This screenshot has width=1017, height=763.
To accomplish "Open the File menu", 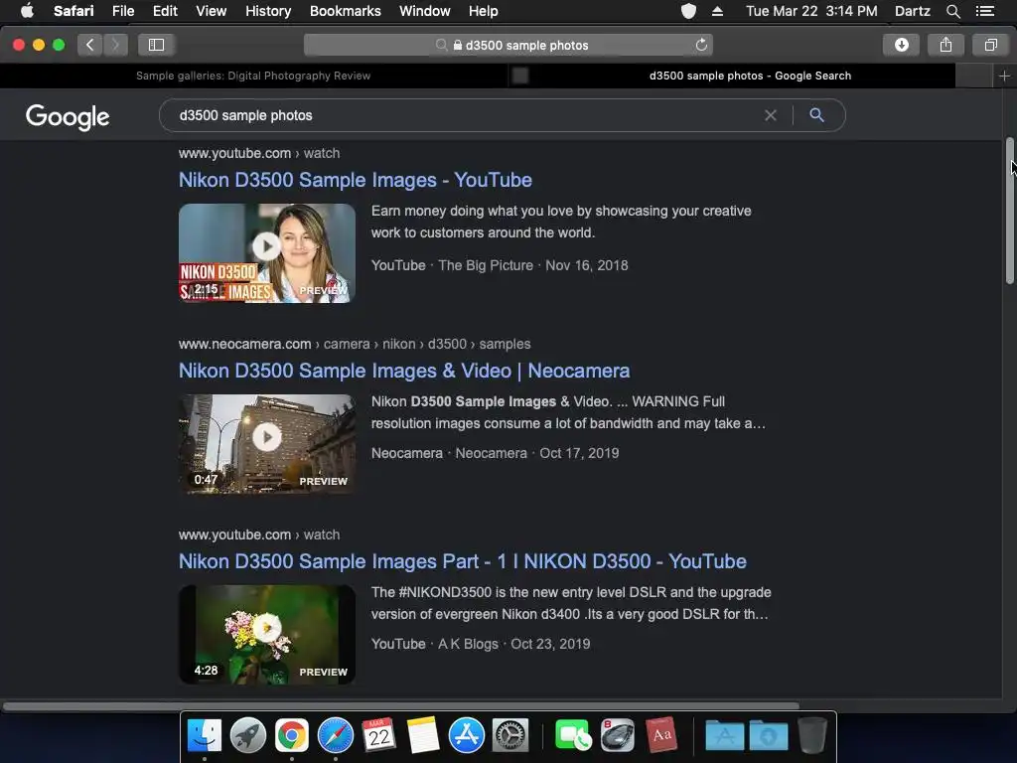I will pyautogui.click(x=122, y=11).
